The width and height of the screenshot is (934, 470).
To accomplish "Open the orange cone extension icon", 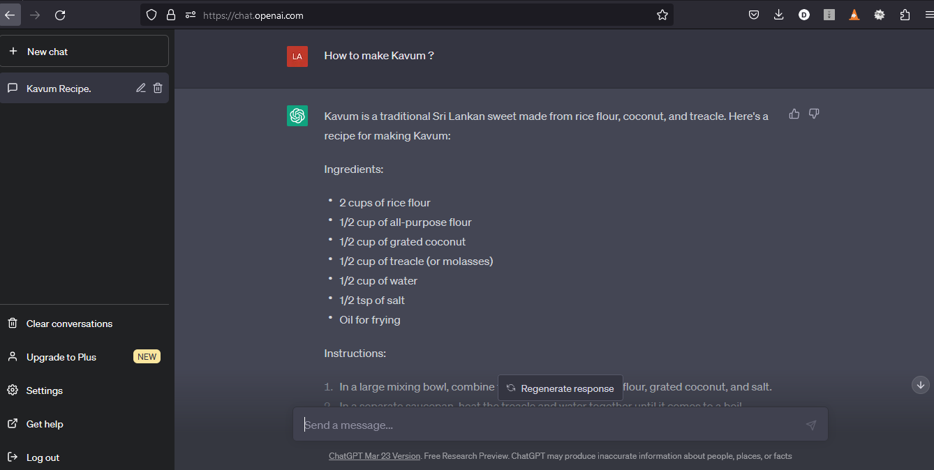I will (854, 15).
